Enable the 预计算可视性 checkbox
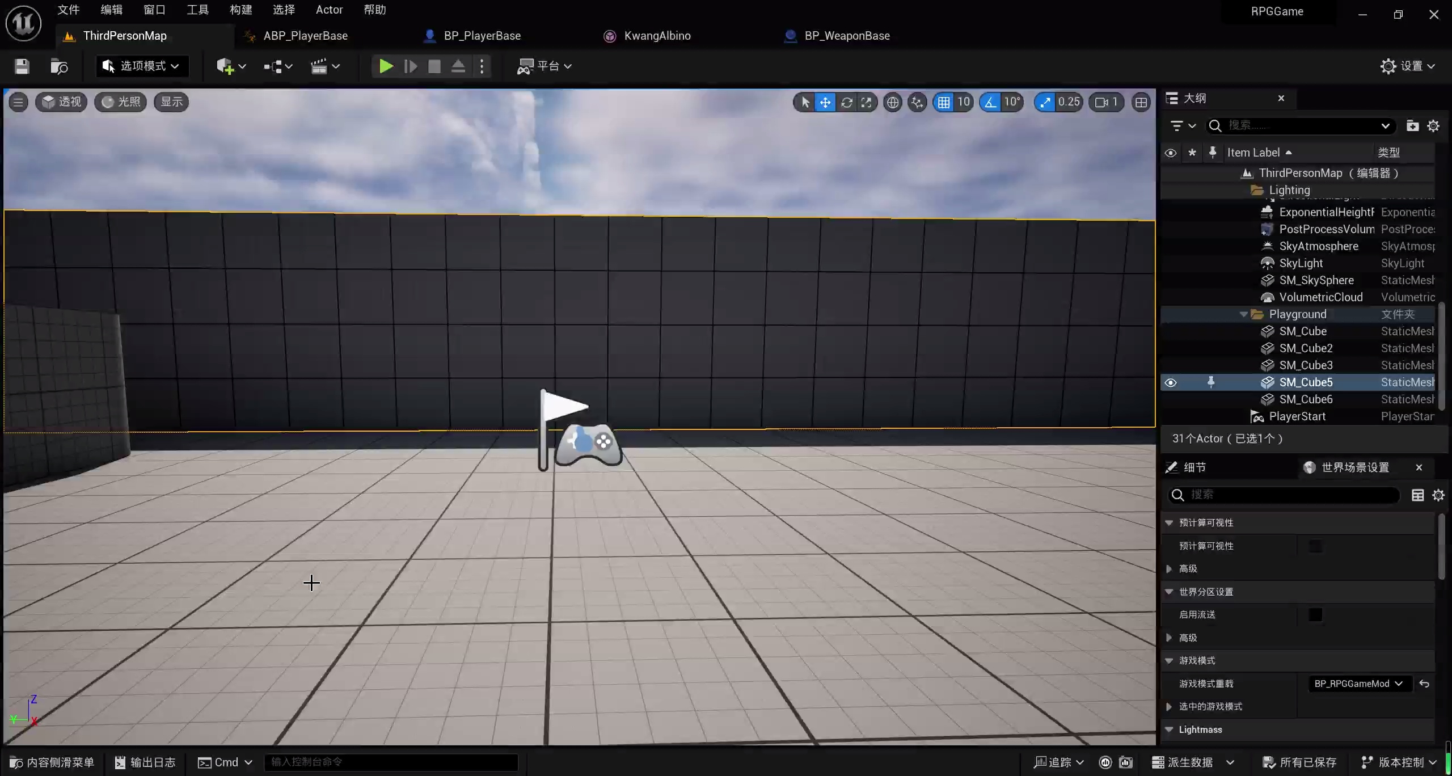The width and height of the screenshot is (1452, 776). (1315, 546)
